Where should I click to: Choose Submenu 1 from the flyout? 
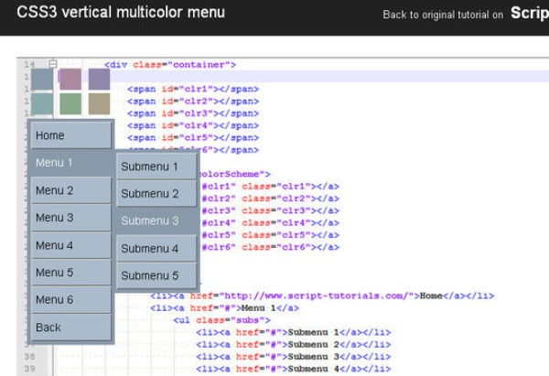[156, 167]
